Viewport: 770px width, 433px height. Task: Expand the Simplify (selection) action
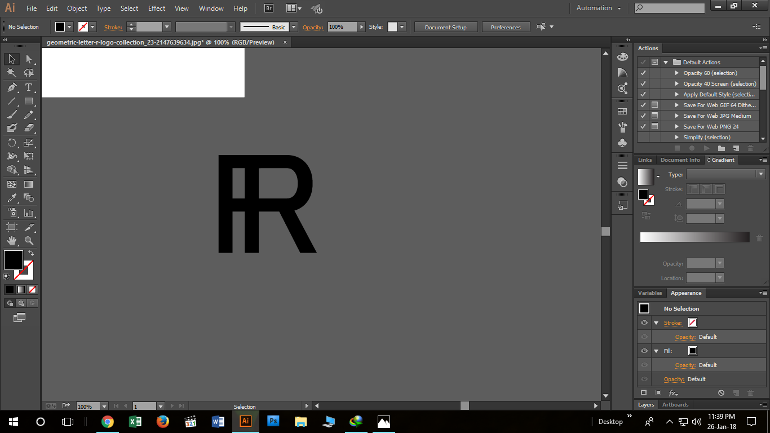click(677, 137)
